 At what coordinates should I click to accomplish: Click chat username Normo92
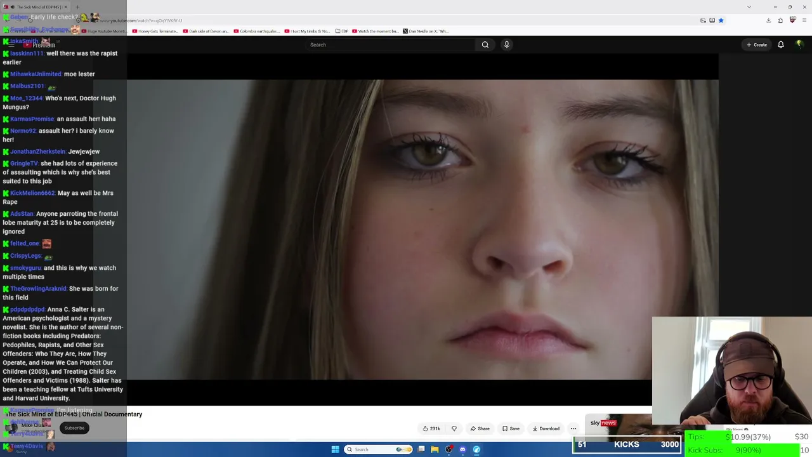23,131
